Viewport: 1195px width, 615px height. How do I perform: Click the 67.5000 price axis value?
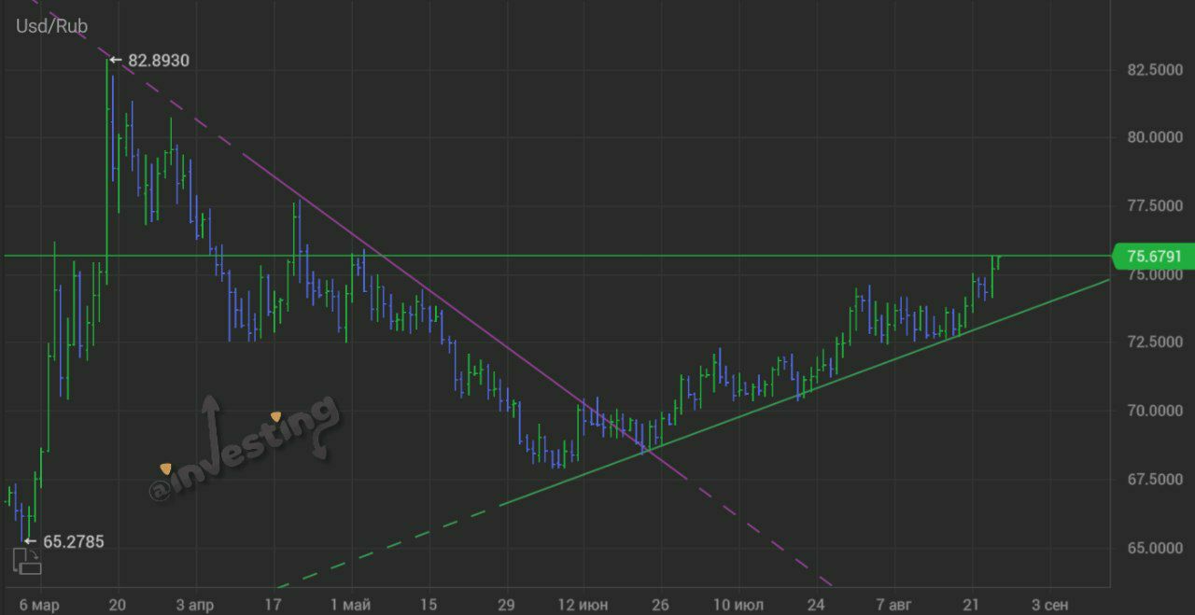(1155, 480)
